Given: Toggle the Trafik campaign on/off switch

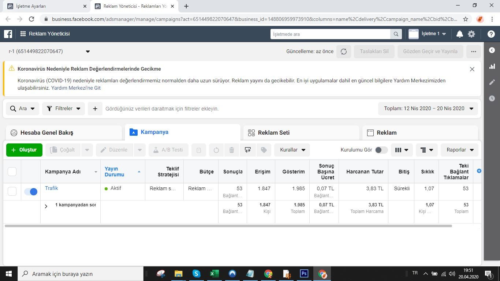Looking at the screenshot, I should (x=31, y=191).
